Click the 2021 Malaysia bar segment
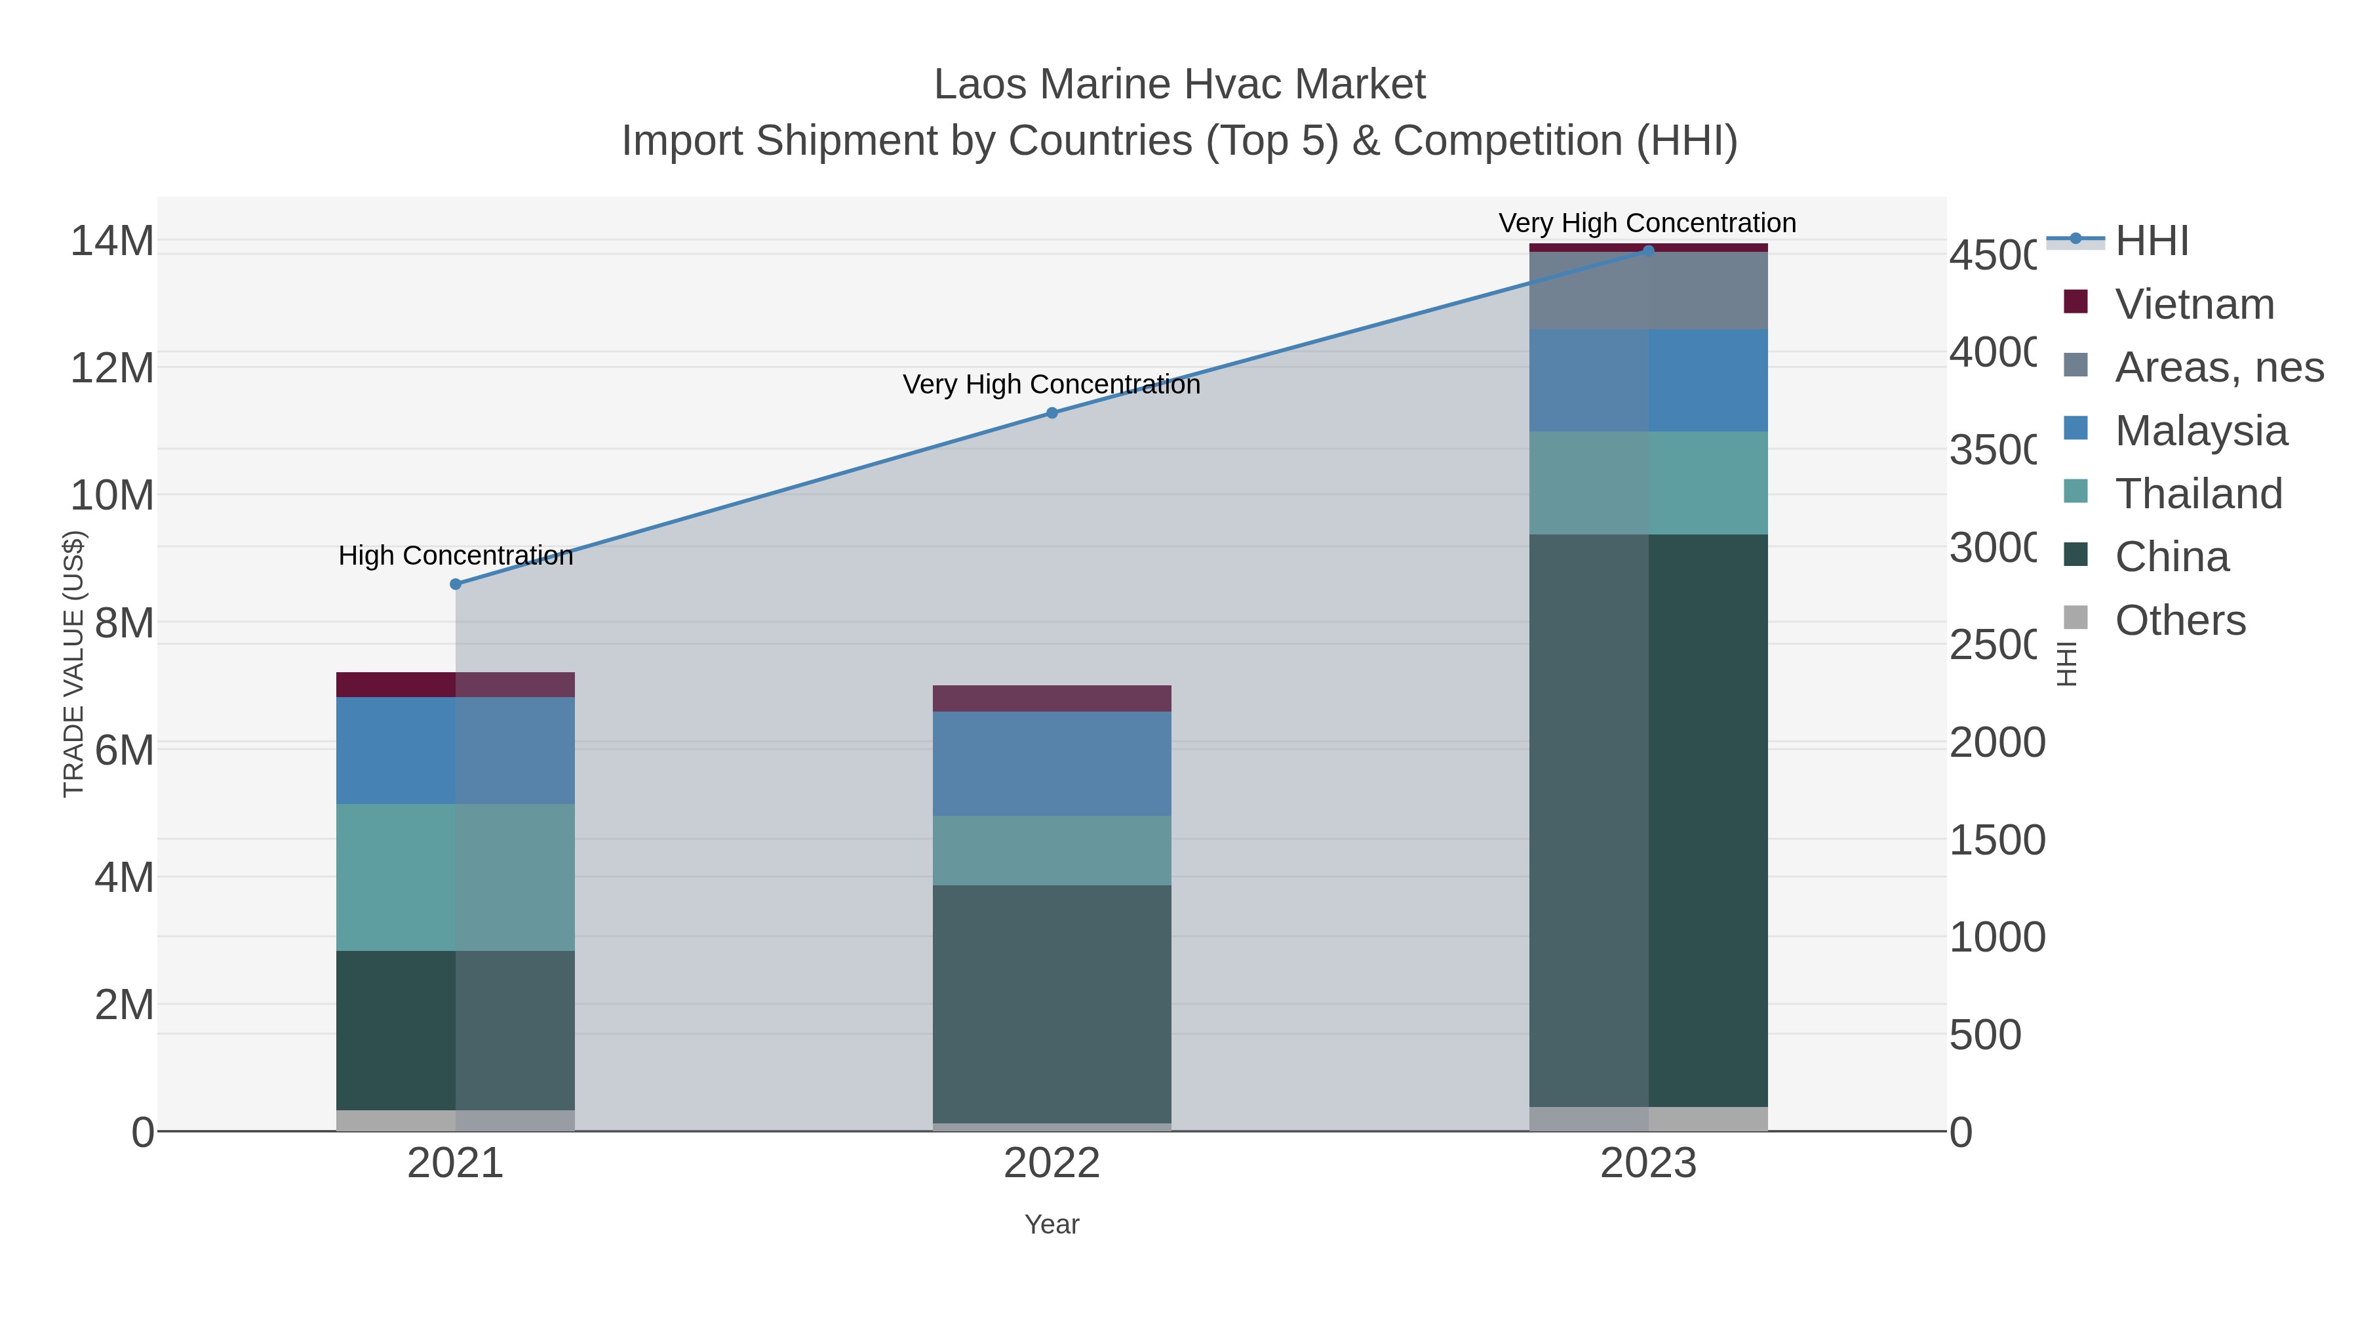 (456, 751)
